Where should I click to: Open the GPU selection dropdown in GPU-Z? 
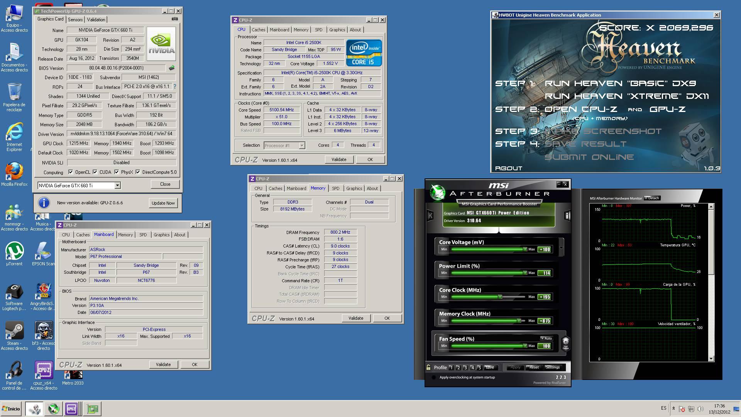(x=117, y=186)
